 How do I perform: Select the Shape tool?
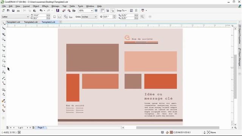pos(3,28)
